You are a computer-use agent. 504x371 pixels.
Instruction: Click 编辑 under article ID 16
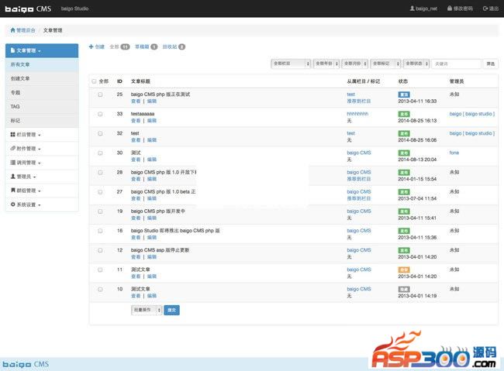click(152, 237)
